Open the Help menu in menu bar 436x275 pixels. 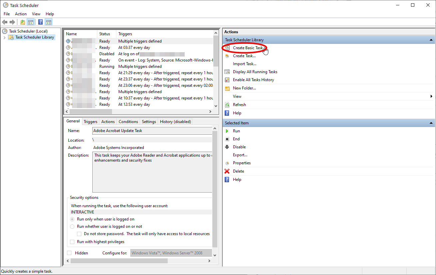50,14
